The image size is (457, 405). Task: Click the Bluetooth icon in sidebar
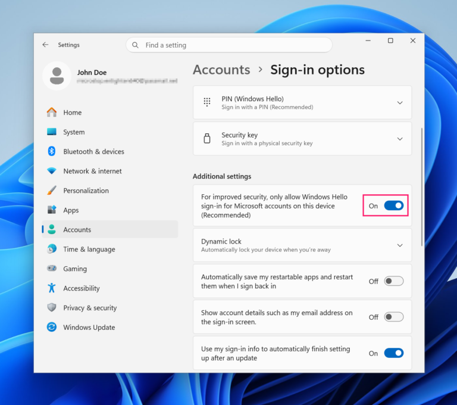[52, 151]
